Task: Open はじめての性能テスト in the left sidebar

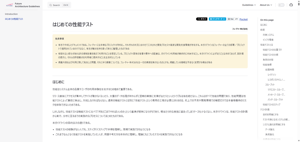Action: [x=14, y=19]
